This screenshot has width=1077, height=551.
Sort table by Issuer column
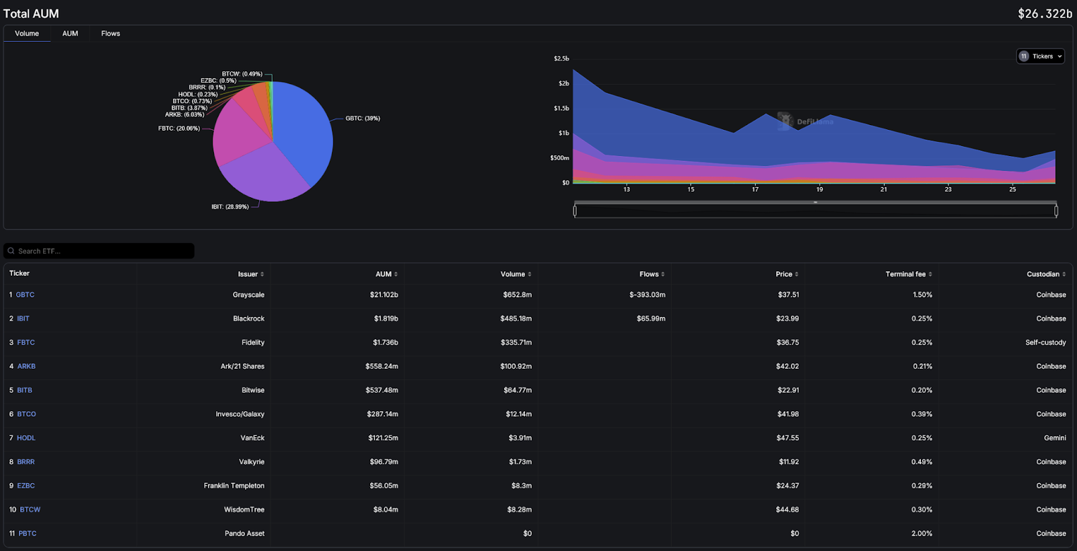click(x=251, y=274)
